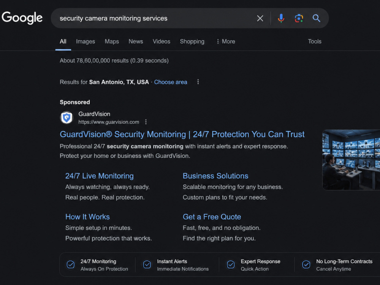
Task: Open the Maps tab
Action: click(112, 41)
